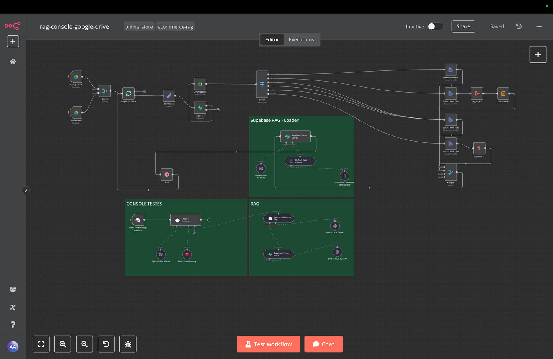Toggle the workflow Inactive switch
This screenshot has width=553, height=359.
coord(435,26)
